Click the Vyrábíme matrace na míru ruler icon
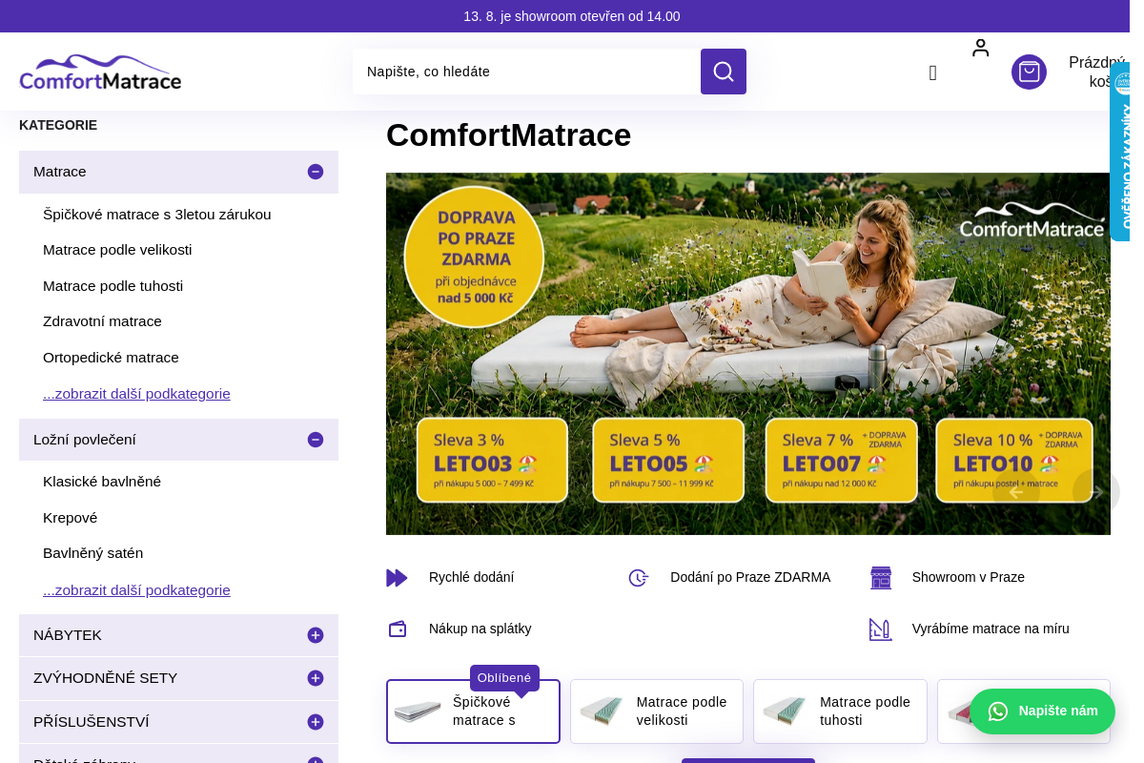The height and width of the screenshot is (763, 1144). (x=881, y=629)
